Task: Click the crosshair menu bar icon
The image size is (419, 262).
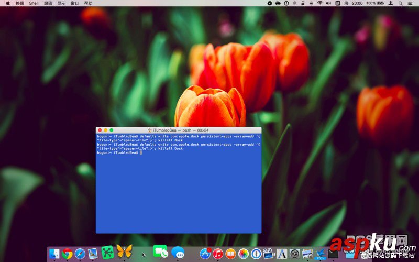Action: tap(311, 3)
